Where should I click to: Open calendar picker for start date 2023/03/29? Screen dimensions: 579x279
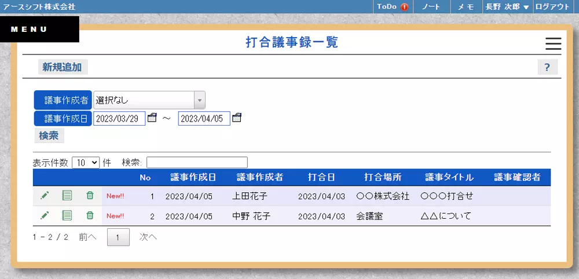click(152, 118)
